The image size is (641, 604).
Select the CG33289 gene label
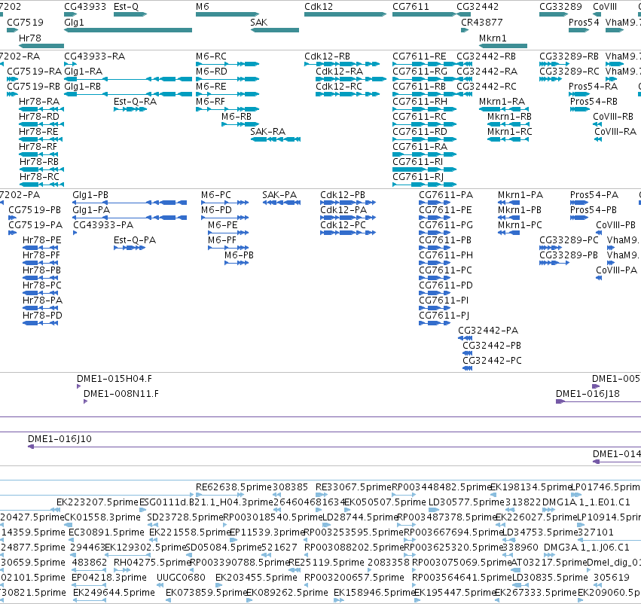click(560, 7)
